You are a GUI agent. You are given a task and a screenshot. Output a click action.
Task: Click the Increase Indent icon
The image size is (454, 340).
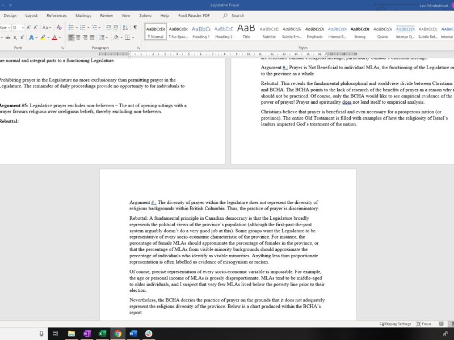[115, 27]
